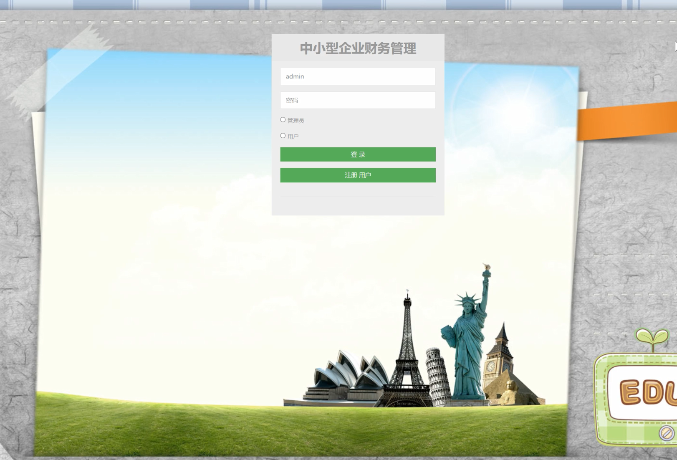677x460 pixels.
Task: Select the 用户 radio button
Action: (x=283, y=136)
